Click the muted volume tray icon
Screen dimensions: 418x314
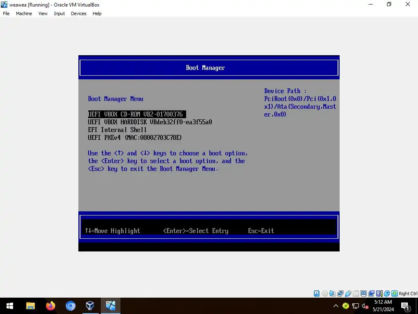pyautogui.click(x=365, y=306)
